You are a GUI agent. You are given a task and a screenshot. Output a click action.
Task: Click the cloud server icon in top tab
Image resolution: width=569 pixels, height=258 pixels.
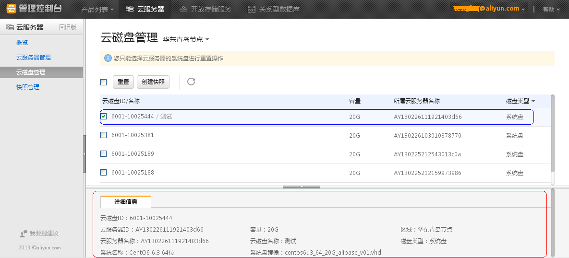(129, 9)
